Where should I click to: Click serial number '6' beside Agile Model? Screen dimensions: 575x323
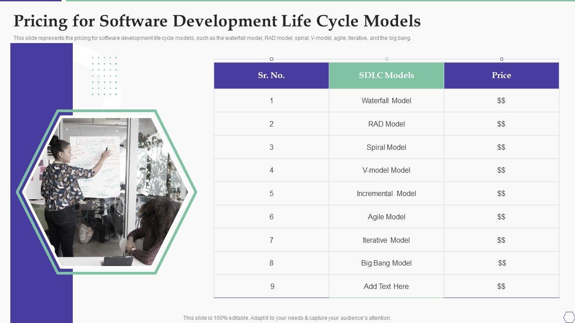coord(271,217)
